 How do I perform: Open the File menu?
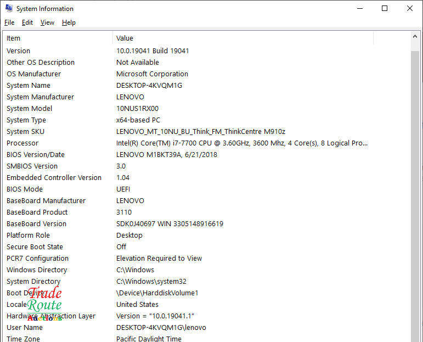click(x=9, y=23)
